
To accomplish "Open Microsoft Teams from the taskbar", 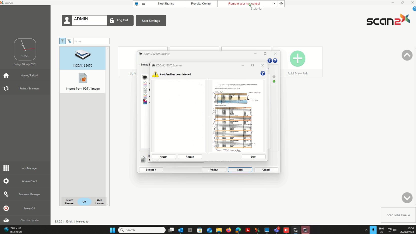I will coord(277,230).
